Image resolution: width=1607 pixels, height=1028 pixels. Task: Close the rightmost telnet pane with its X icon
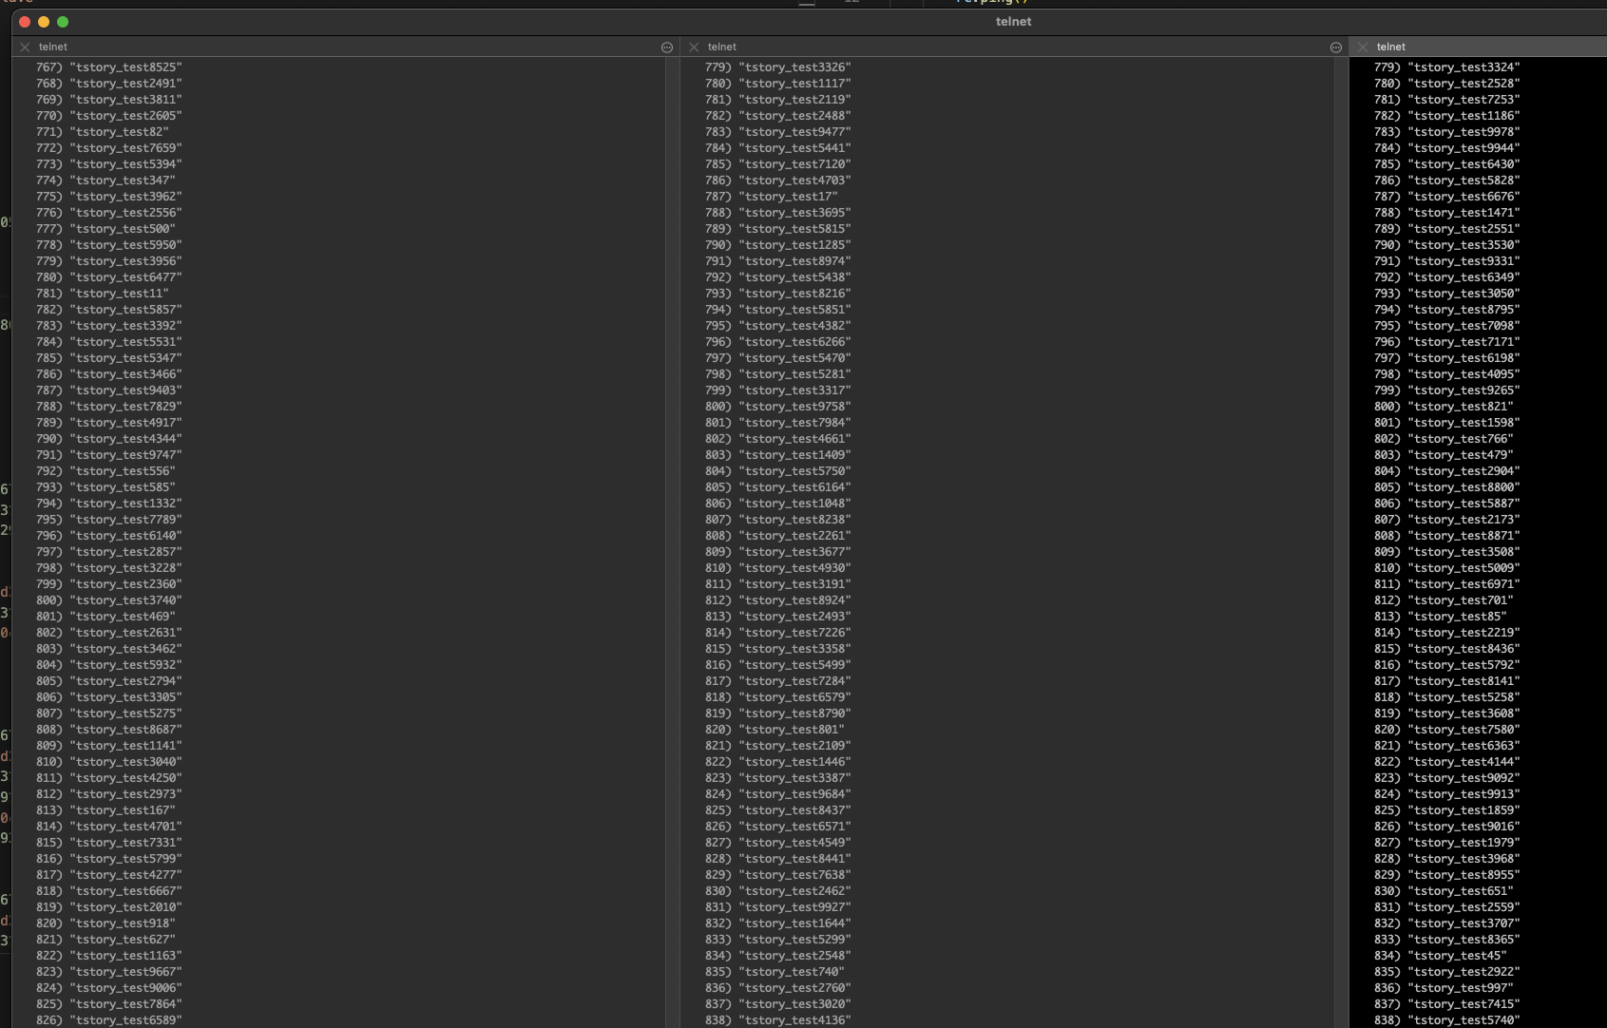click(1363, 47)
